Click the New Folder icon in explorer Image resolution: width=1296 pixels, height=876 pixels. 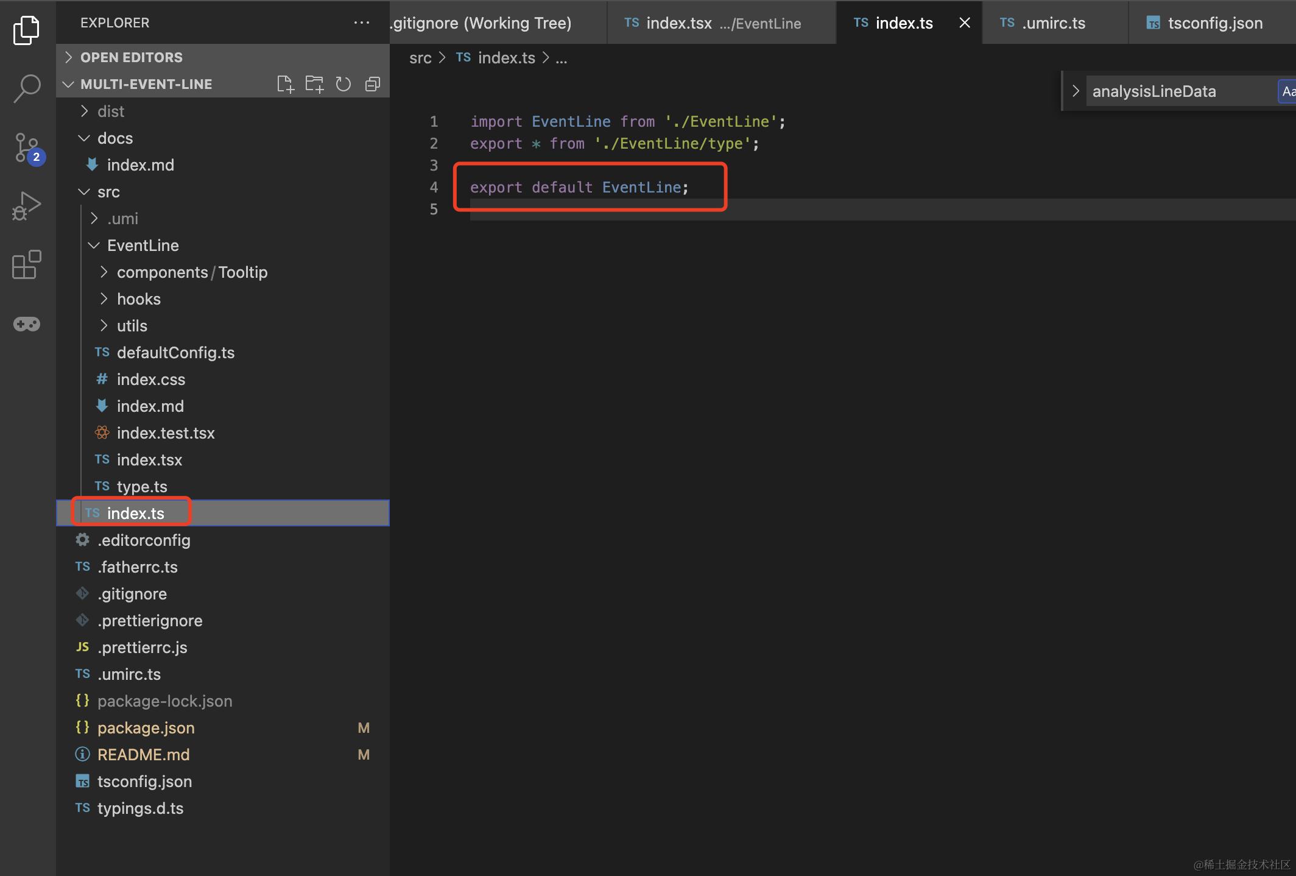(314, 84)
